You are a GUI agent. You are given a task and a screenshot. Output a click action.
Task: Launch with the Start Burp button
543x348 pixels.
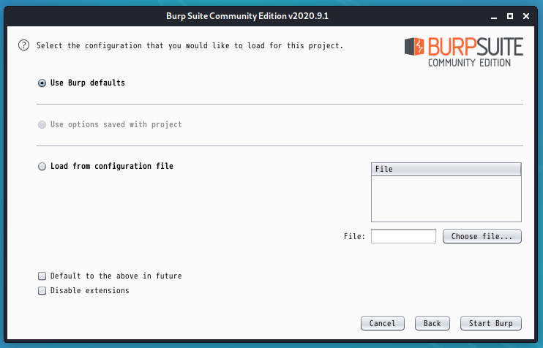click(x=490, y=323)
